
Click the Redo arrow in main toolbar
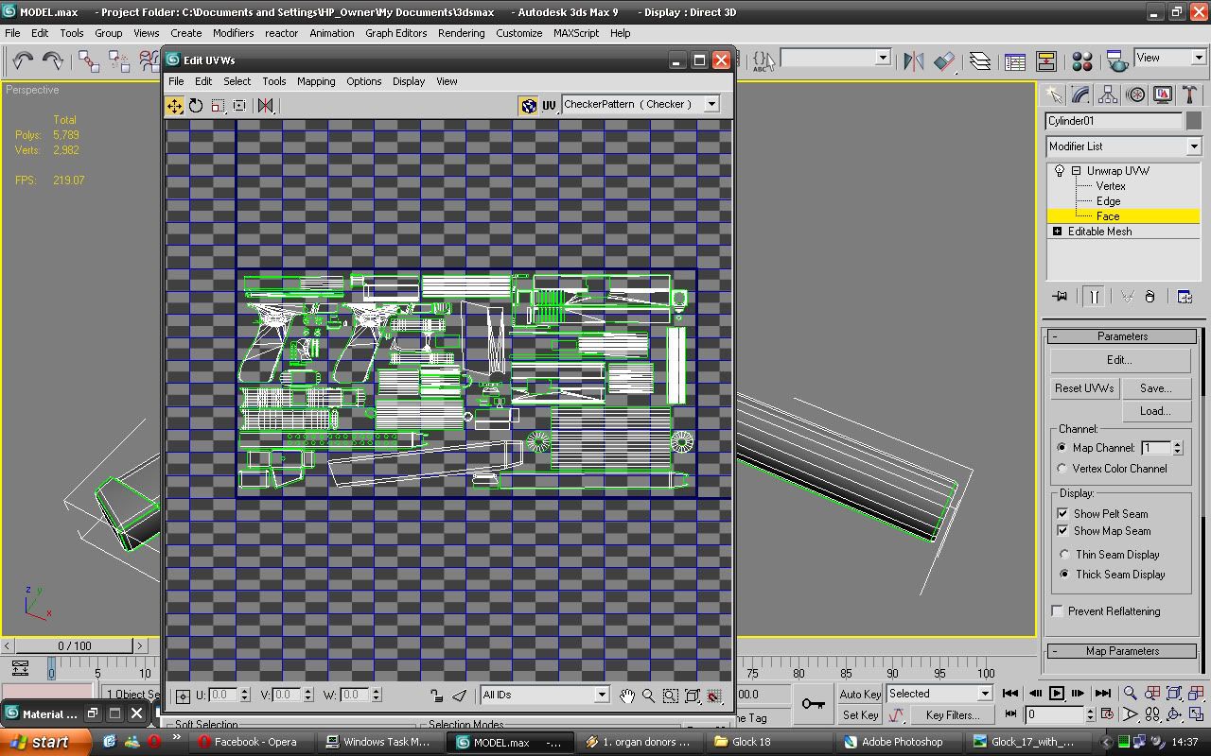click(x=53, y=60)
